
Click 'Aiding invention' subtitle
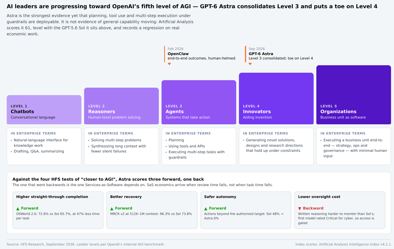tap(257, 117)
